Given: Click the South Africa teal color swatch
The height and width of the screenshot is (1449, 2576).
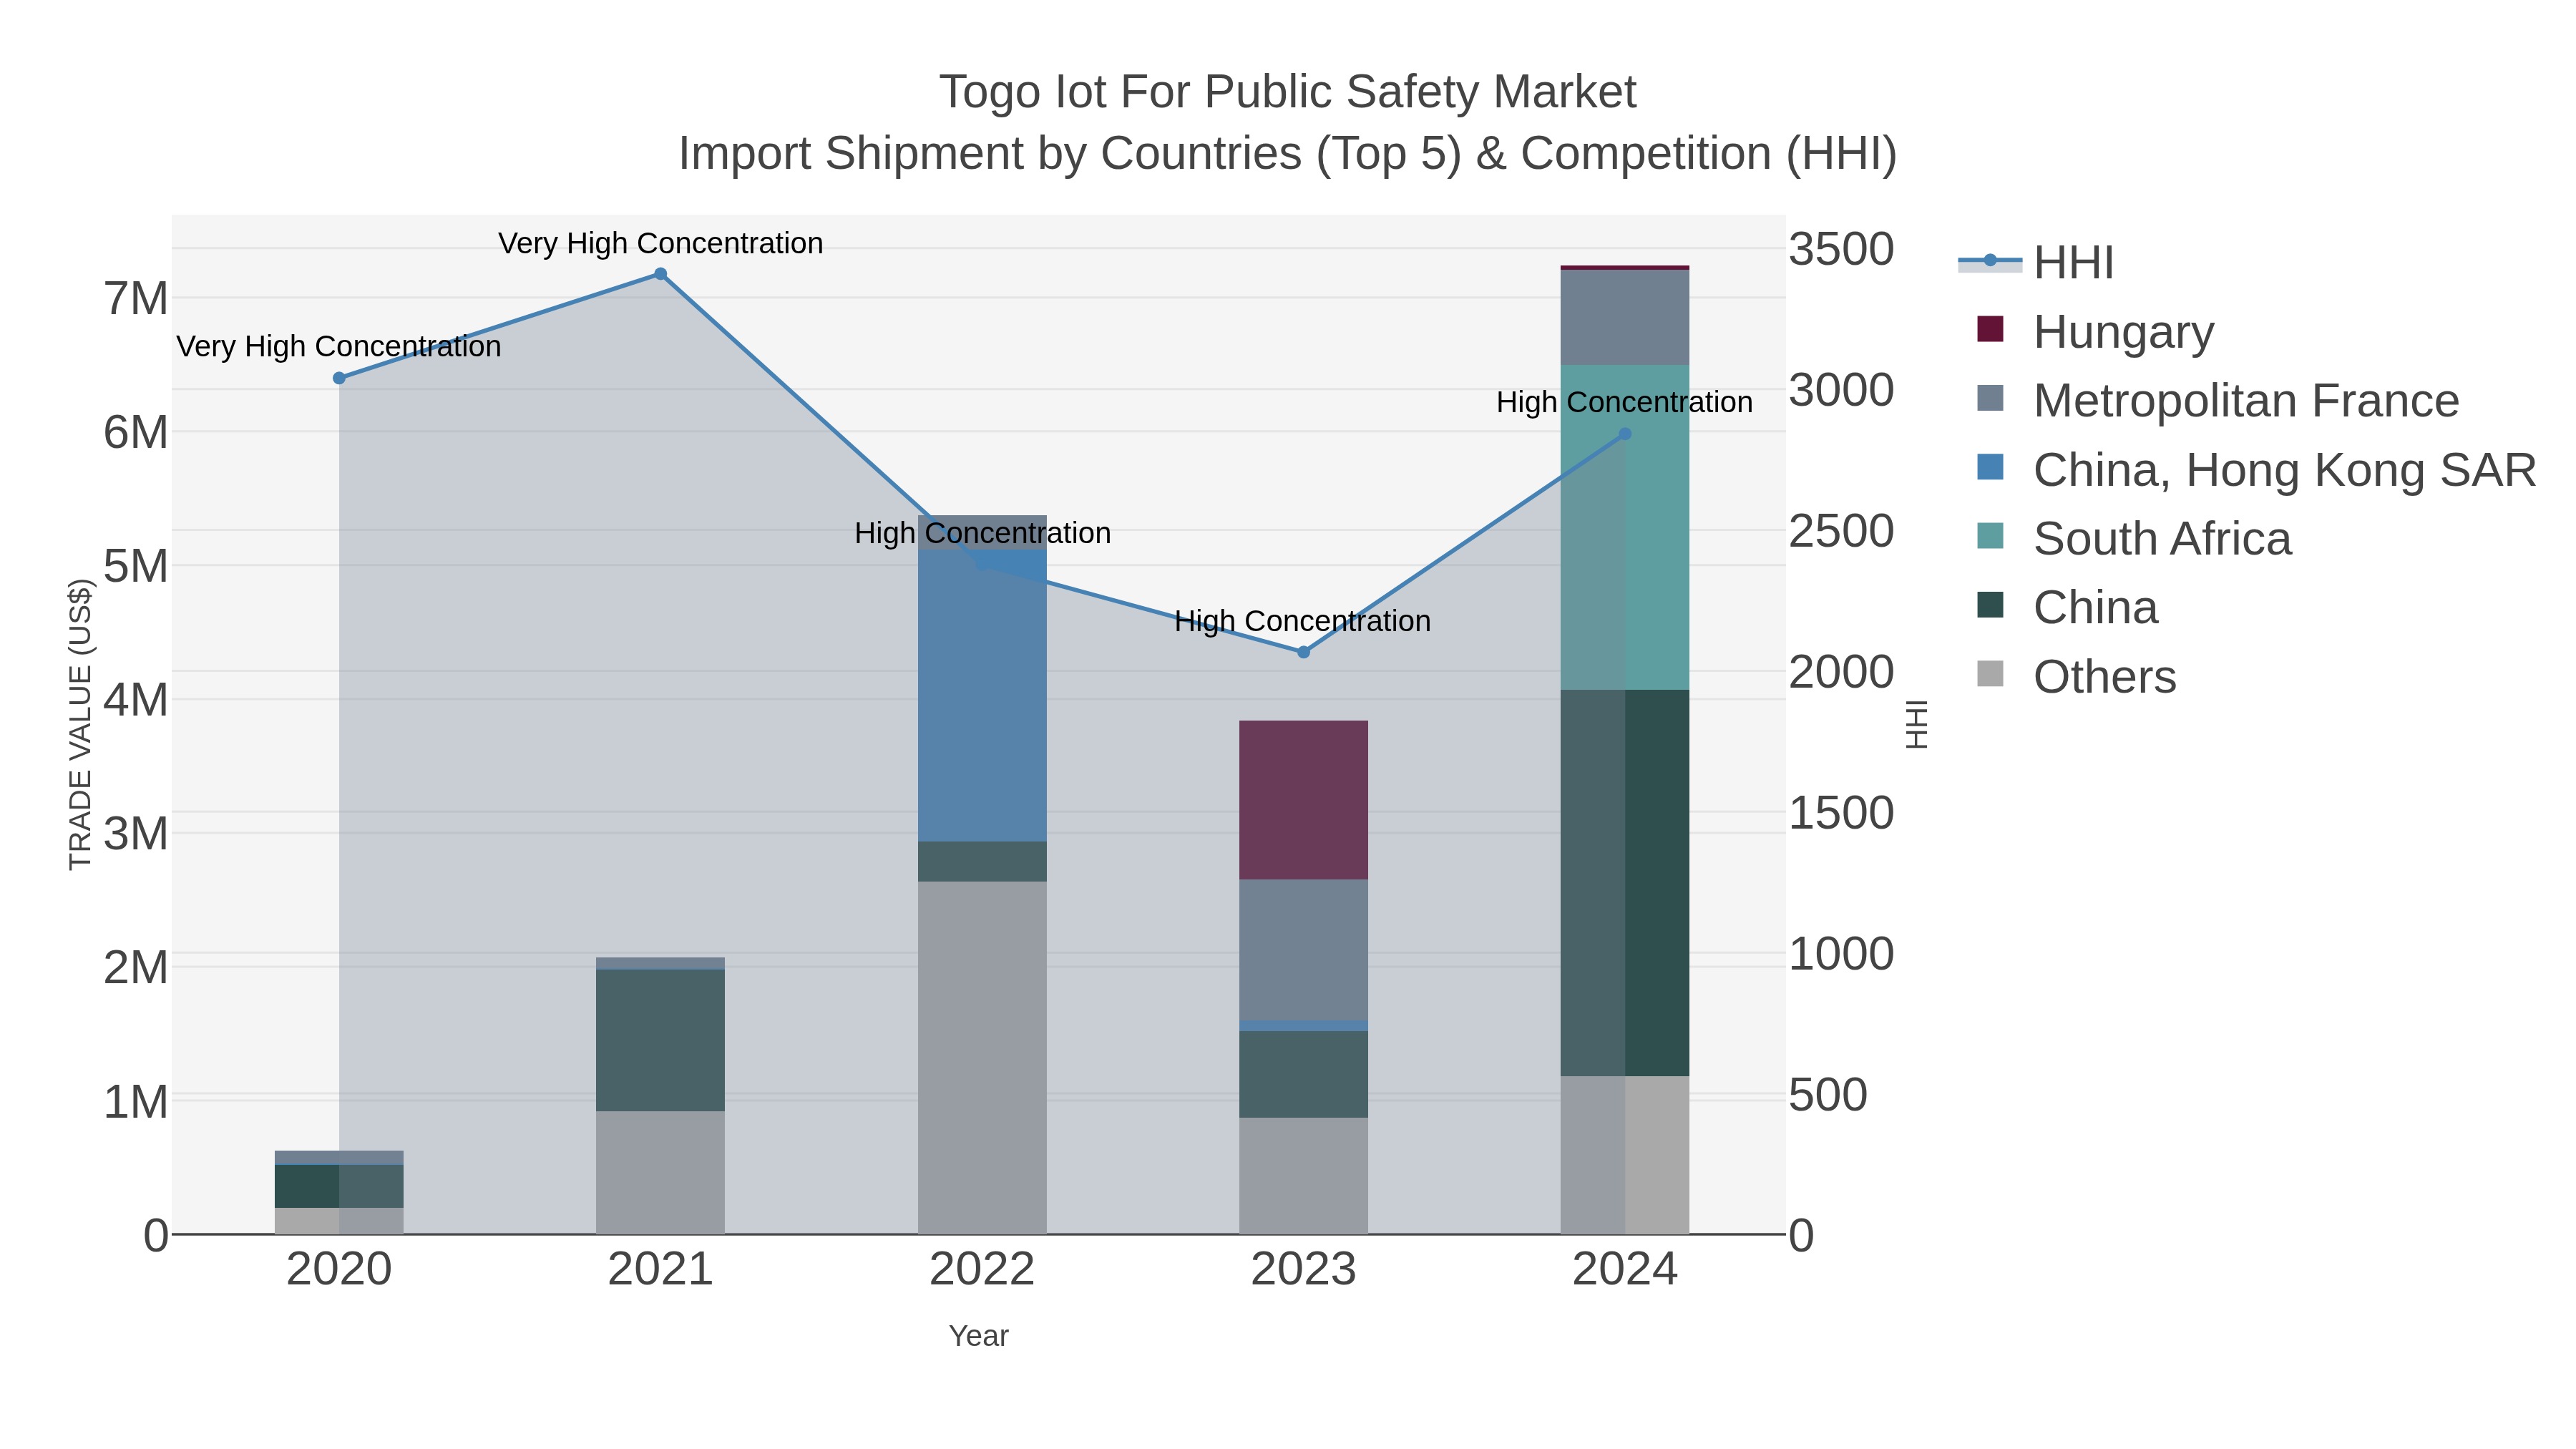Looking at the screenshot, I should click(1991, 536).
